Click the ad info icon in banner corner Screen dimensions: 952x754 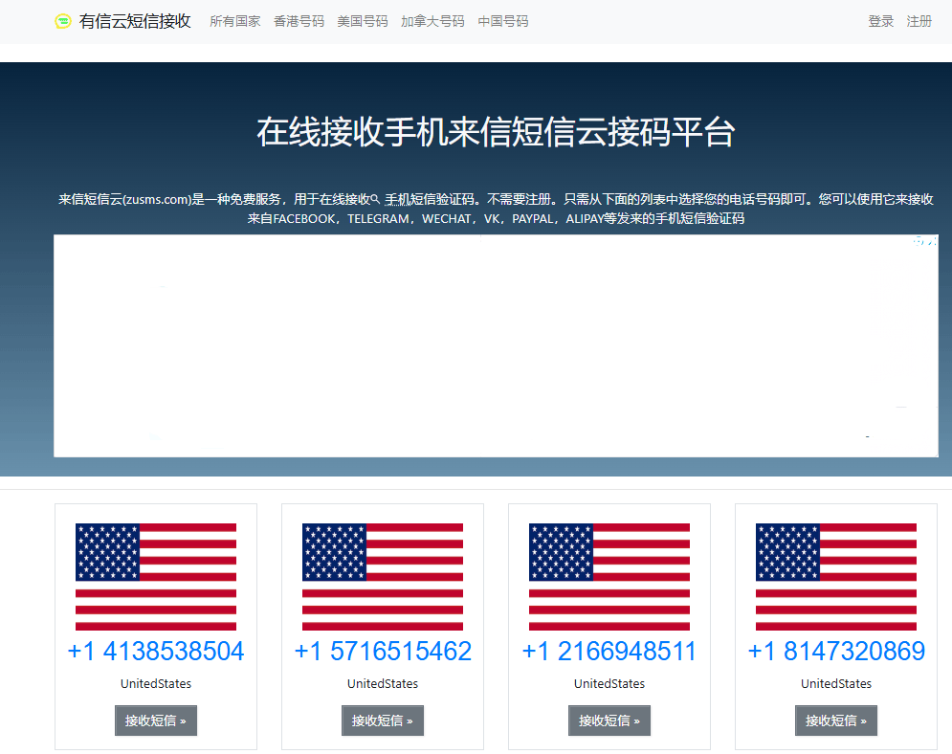pyautogui.click(x=919, y=241)
